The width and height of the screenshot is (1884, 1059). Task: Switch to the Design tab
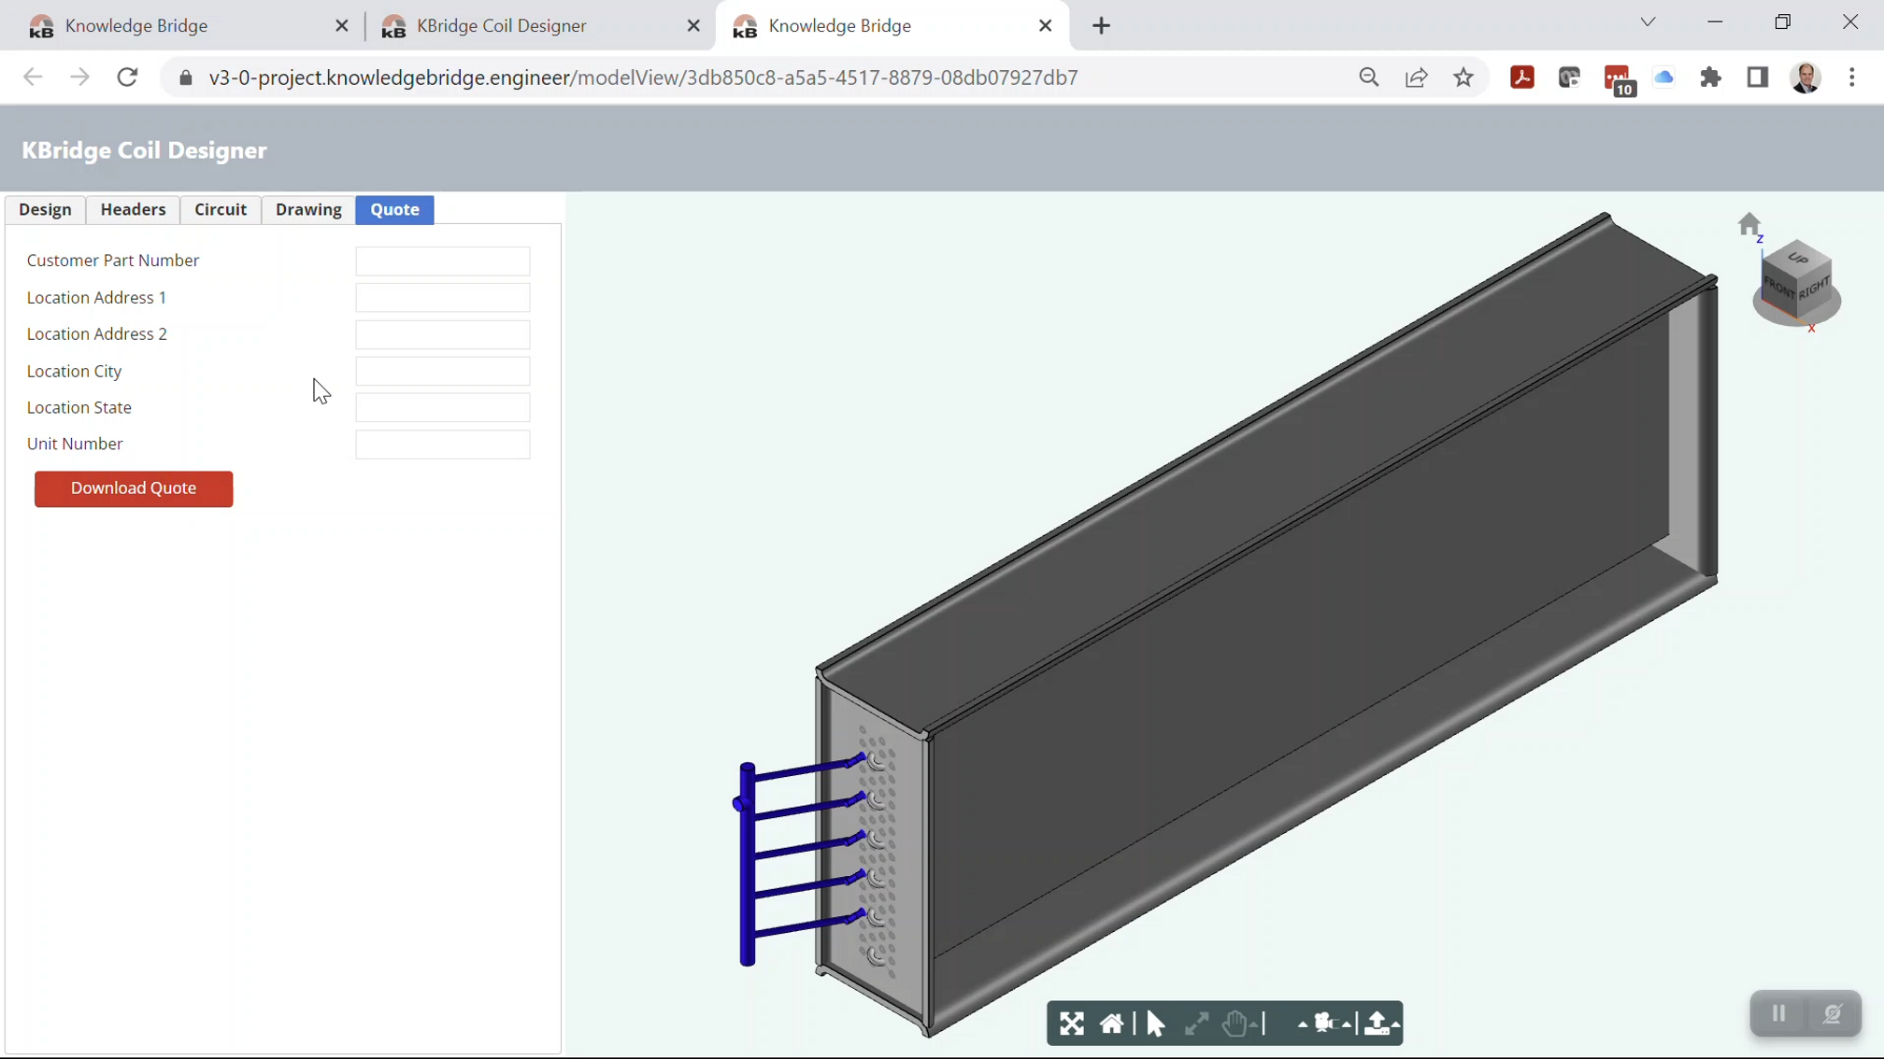point(45,209)
